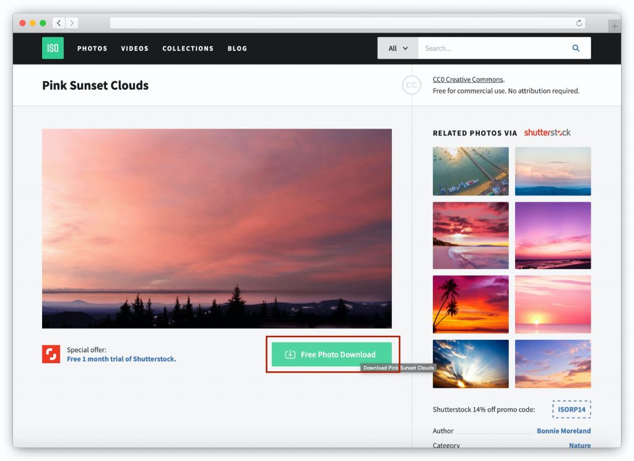Screen dimensions: 634x461
Task: Click the page reload icon
Action: point(579,23)
